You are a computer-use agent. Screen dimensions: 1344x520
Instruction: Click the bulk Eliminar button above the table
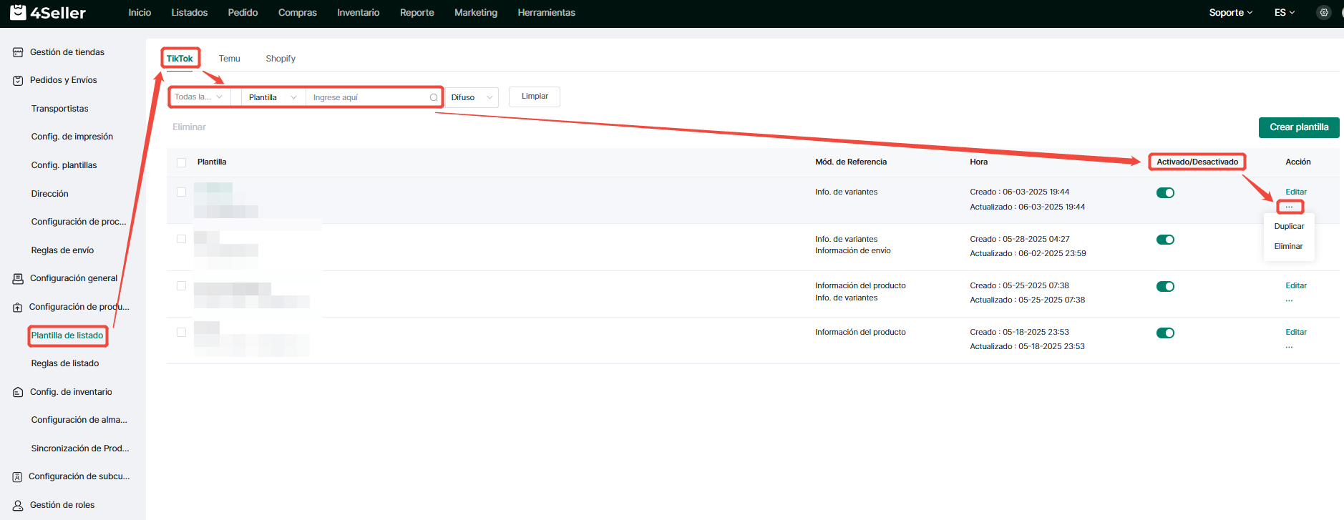(189, 127)
